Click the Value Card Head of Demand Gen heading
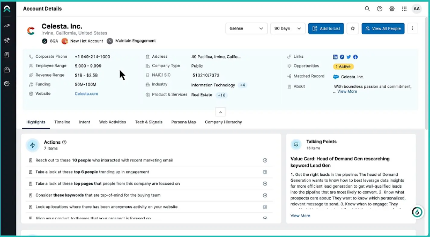The image size is (430, 237). point(340,162)
